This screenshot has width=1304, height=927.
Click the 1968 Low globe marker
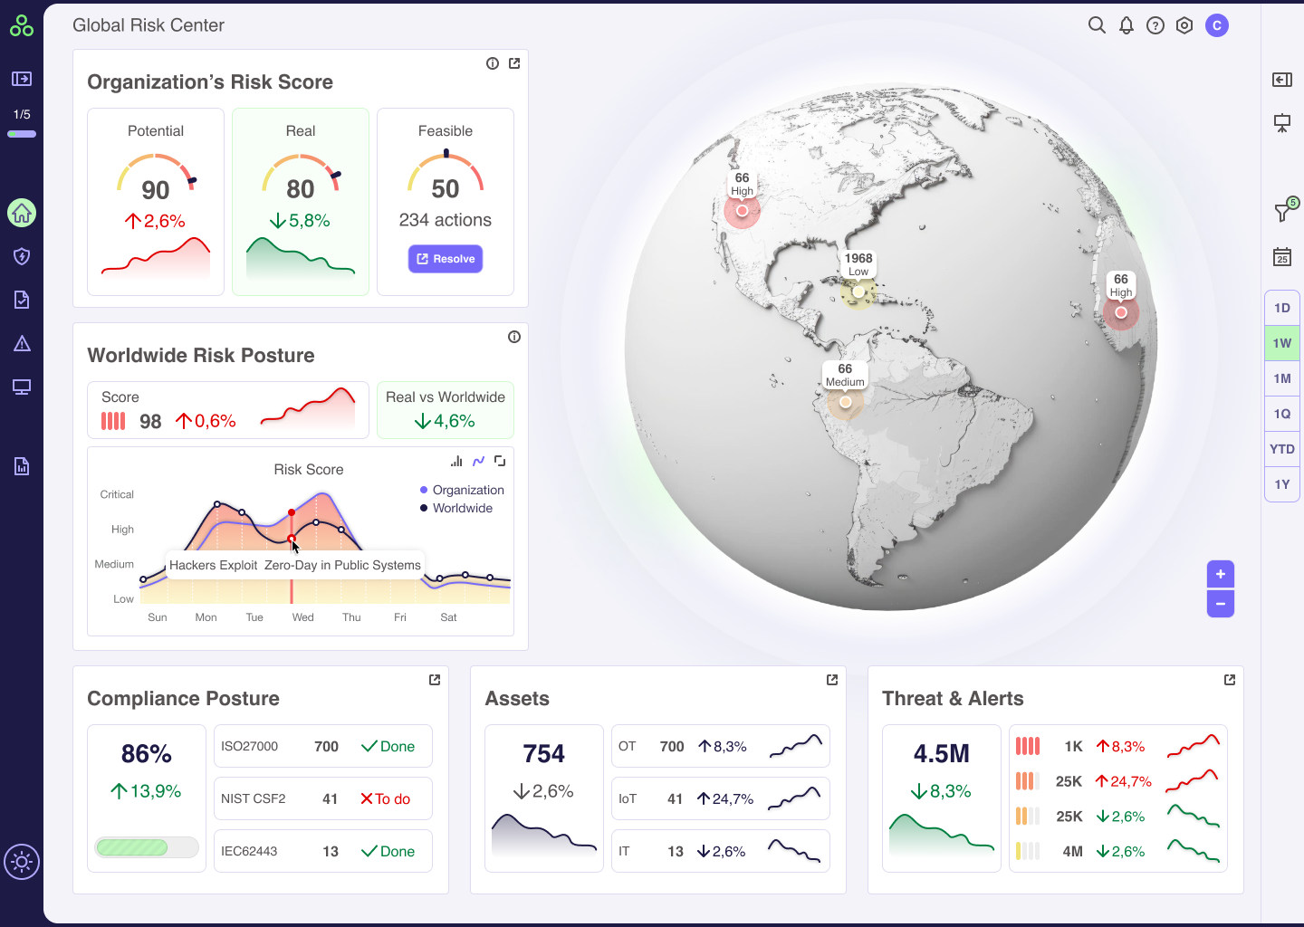(858, 291)
